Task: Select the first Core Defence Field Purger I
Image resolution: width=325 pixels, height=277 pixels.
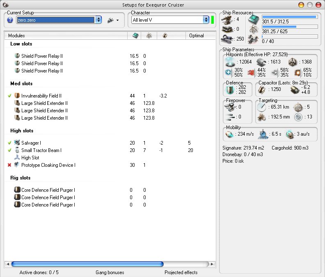Action: tap(110, 190)
